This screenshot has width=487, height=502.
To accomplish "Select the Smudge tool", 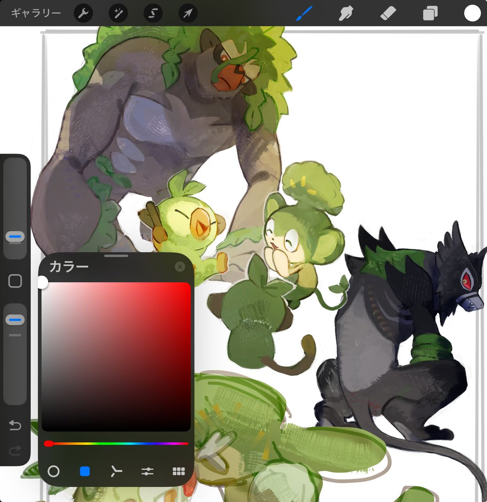I will pos(346,13).
